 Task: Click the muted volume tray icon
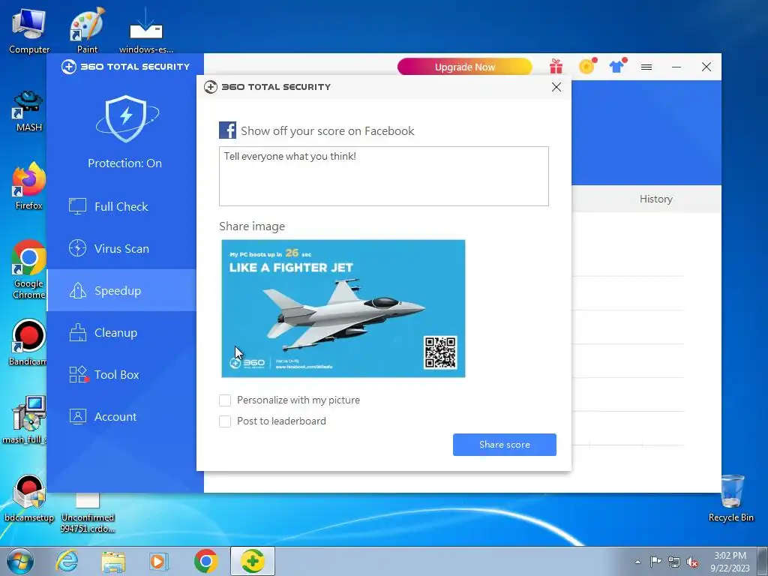692,562
